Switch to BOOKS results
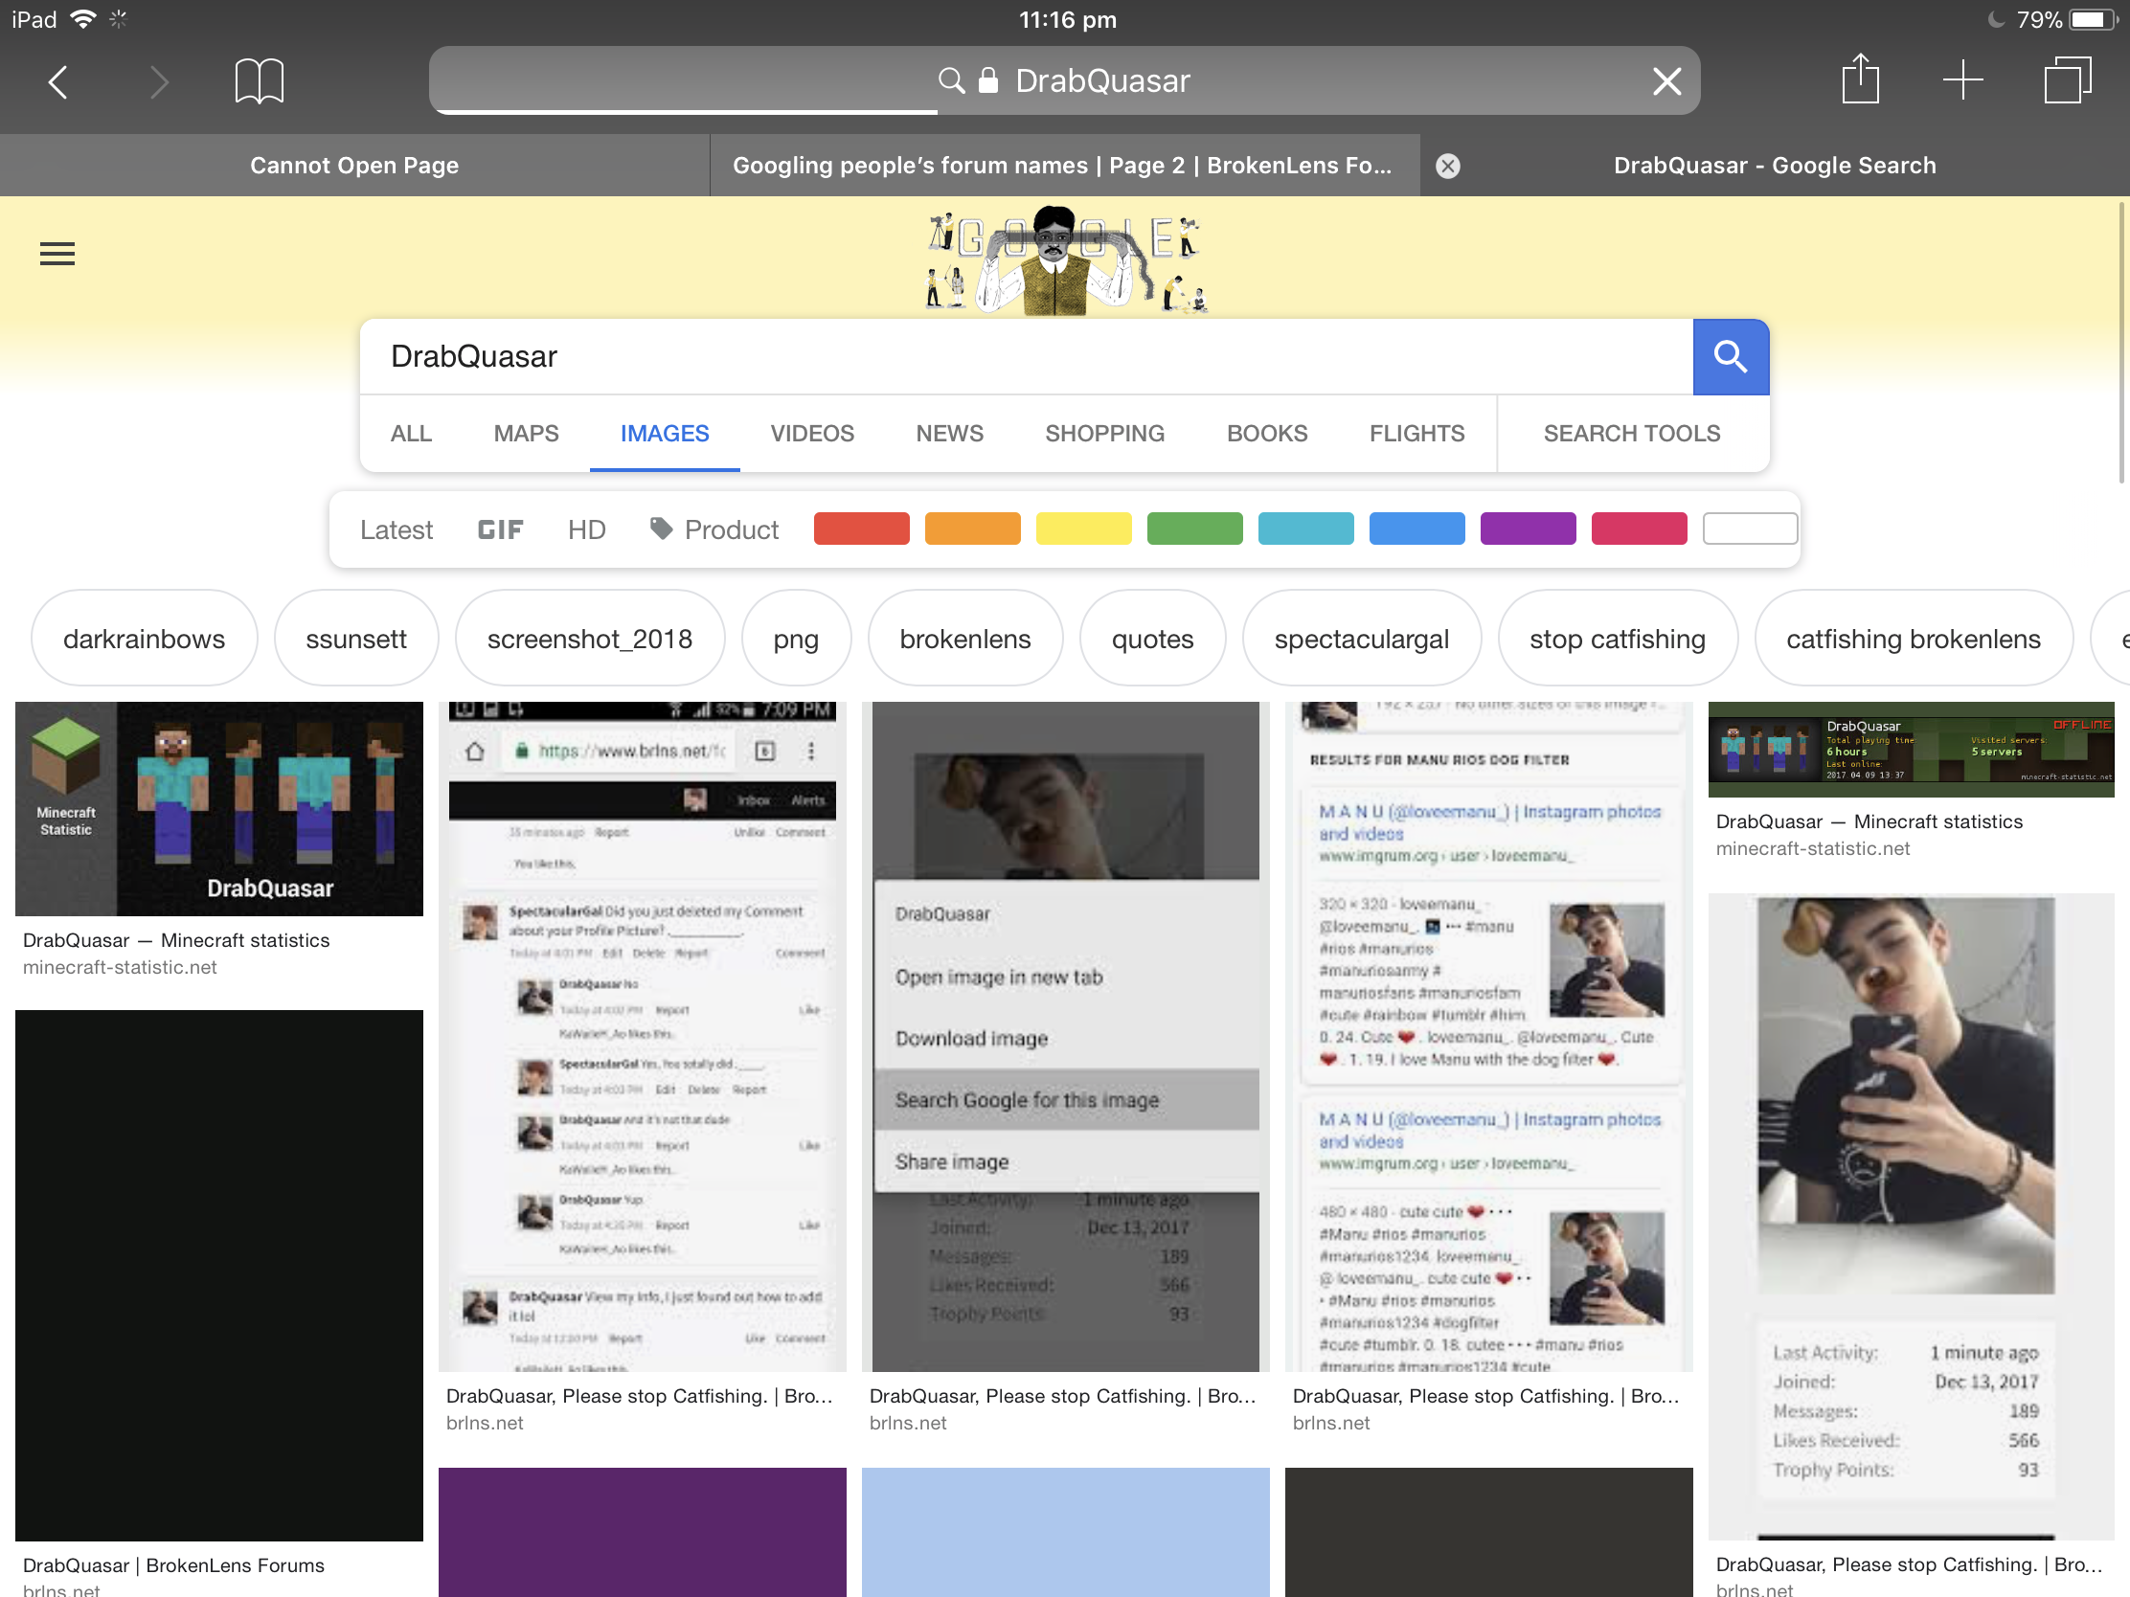This screenshot has height=1597, width=2130. click(x=1266, y=433)
